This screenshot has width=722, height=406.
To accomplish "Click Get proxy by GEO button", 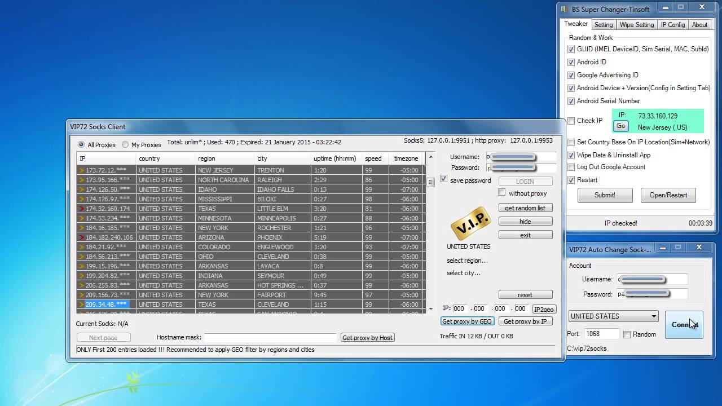I will tap(467, 321).
